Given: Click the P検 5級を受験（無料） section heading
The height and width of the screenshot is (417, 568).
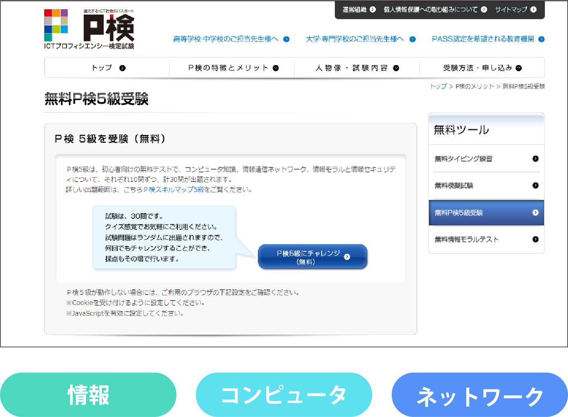Looking at the screenshot, I should [x=110, y=139].
